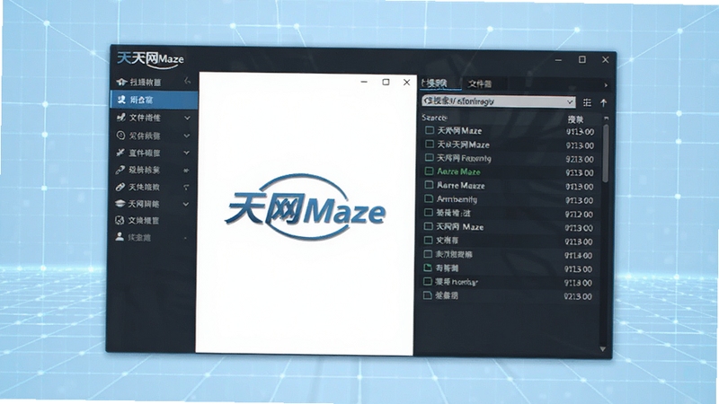Screen dimensions: 719x404
Task: Tick the topmost 天网Maze row checkbox
Action: tap(430, 130)
